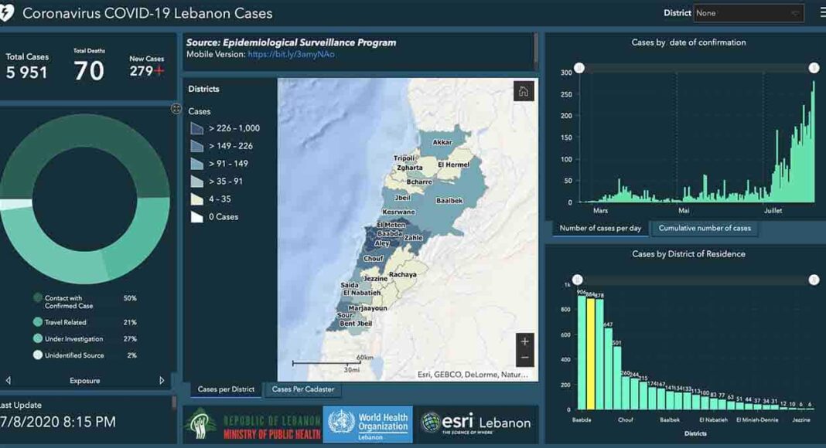Select the Number of cases per day tab
Image resolution: width=826 pixels, height=448 pixels.
pos(600,229)
